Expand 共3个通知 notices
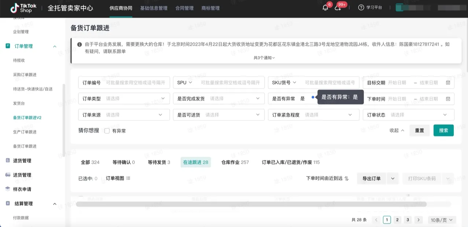Screen dimensions: 468x227 [264, 58]
